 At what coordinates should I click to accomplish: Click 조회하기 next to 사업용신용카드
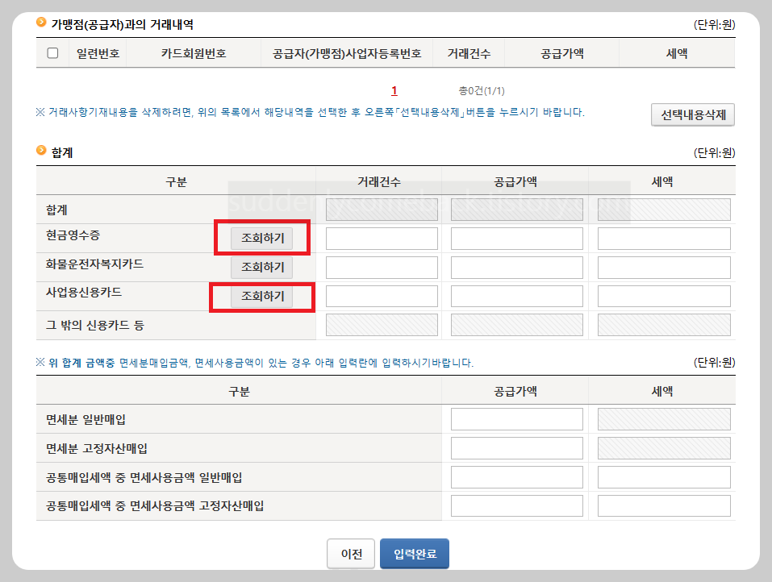[x=261, y=296]
